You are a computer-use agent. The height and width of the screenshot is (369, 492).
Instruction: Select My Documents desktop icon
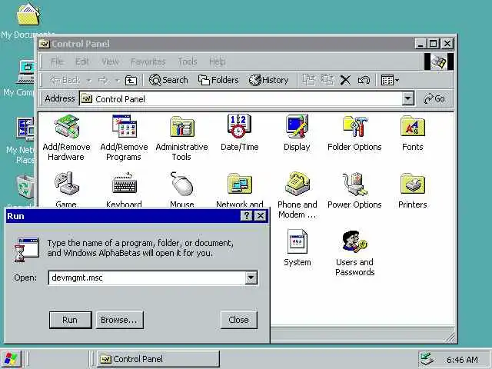[x=28, y=21]
